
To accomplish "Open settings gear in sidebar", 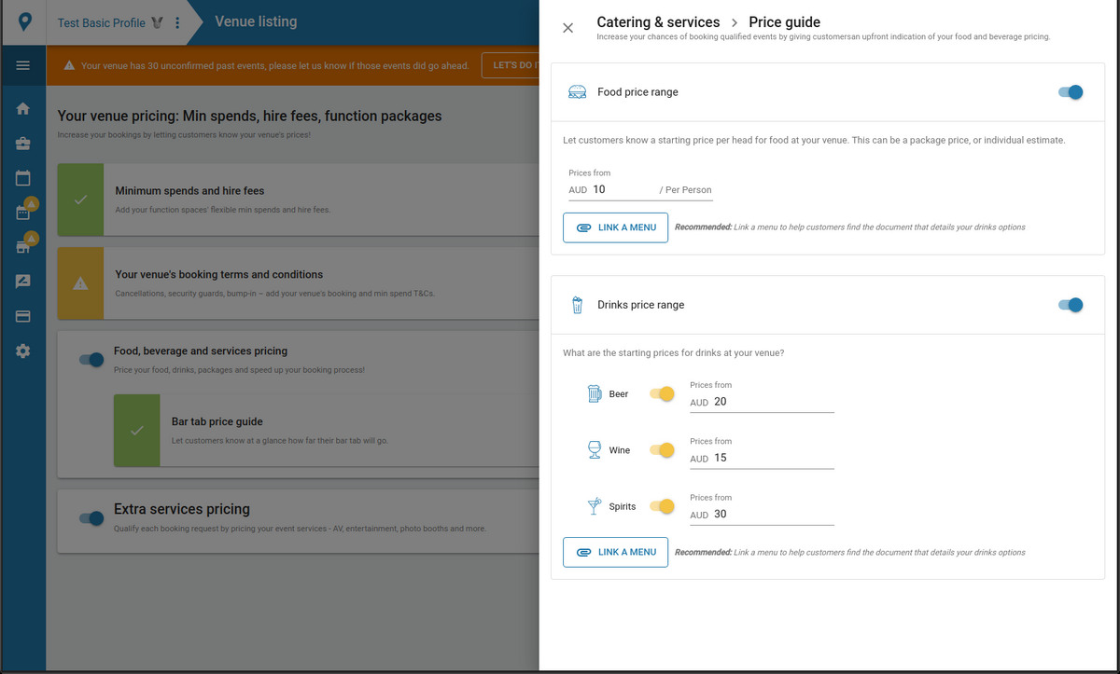I will pos(23,351).
